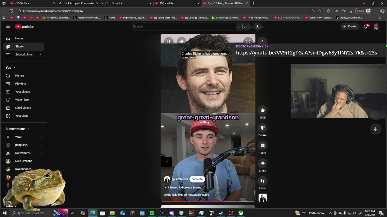Screen dimensions: 387x217
Task: Enter fullscreen on the Short
Action: [x=248, y=42]
